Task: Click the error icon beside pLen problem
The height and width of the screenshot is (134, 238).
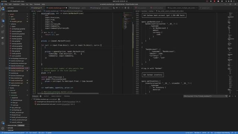Action: point(36,104)
